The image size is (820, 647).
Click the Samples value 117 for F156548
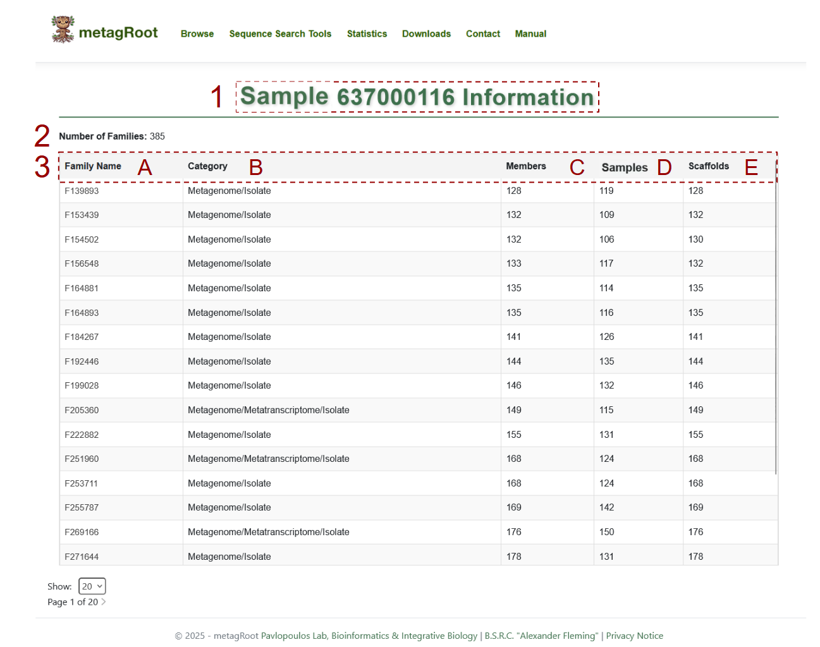(x=607, y=263)
